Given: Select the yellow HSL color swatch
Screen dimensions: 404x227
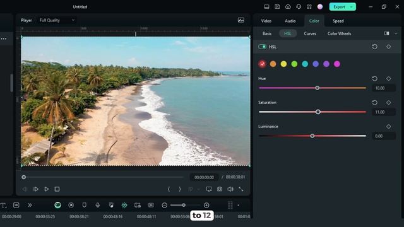Looking at the screenshot, I should pyautogui.click(x=283, y=64).
